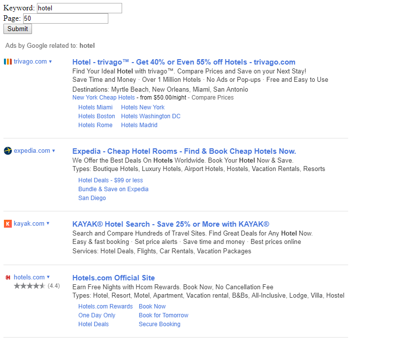Screen dimensions: 420x341
Task: Open Hotels Madrid sitelink
Action: point(139,125)
